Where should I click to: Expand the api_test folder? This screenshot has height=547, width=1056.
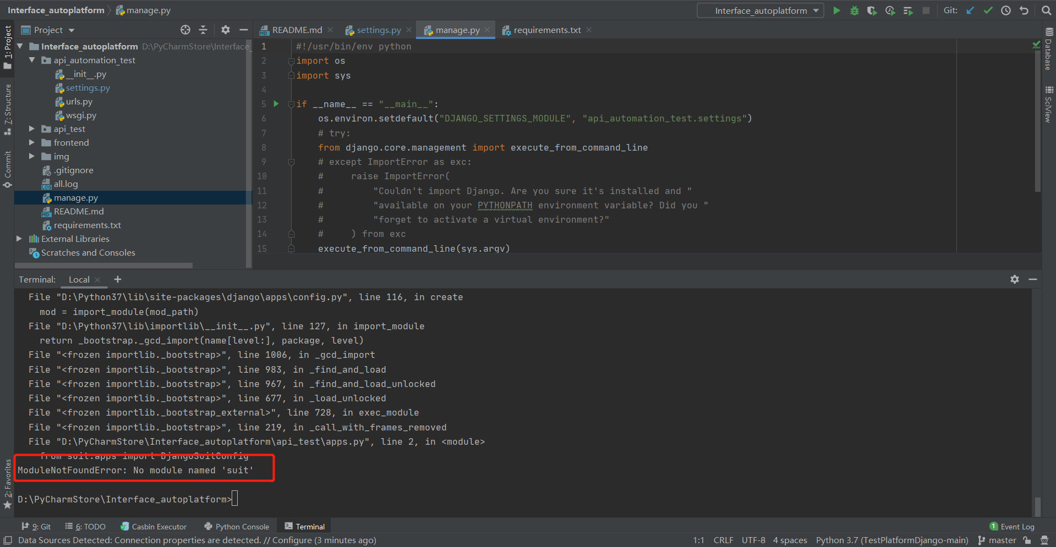pos(32,129)
